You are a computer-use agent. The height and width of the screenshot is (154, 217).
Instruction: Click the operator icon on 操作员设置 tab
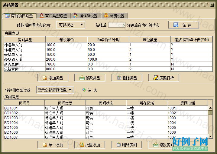76,15
